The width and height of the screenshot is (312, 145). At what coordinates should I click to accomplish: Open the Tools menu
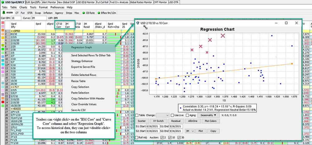coord(33,7)
